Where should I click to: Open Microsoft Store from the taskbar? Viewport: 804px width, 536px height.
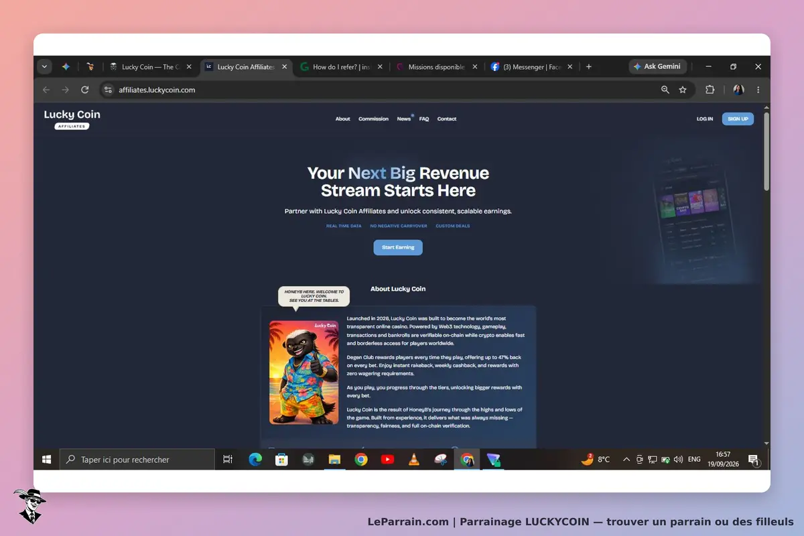[282, 460]
